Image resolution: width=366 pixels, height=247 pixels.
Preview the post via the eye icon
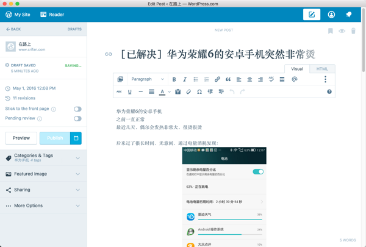tap(342, 31)
